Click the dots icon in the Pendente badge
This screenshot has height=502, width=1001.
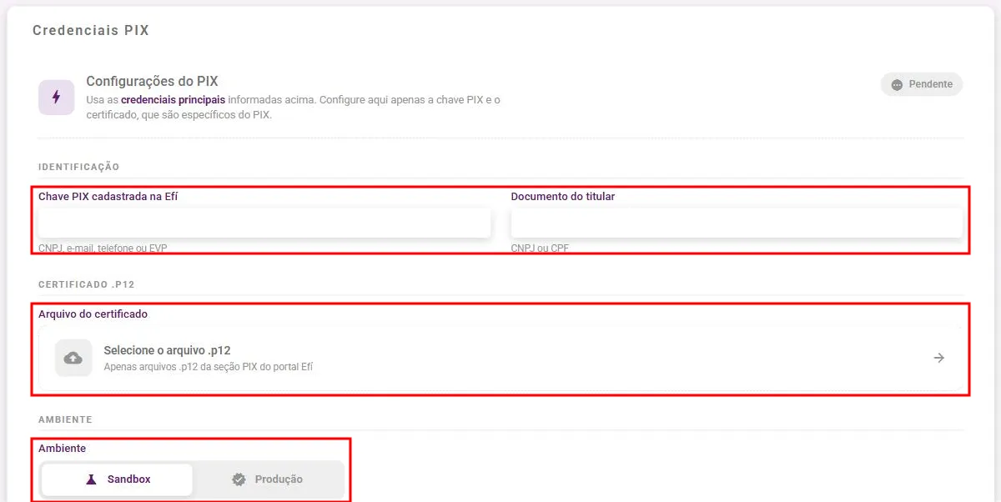click(x=897, y=84)
